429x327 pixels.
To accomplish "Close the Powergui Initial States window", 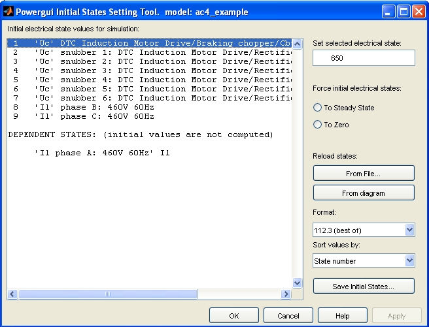I will point(419,12).
